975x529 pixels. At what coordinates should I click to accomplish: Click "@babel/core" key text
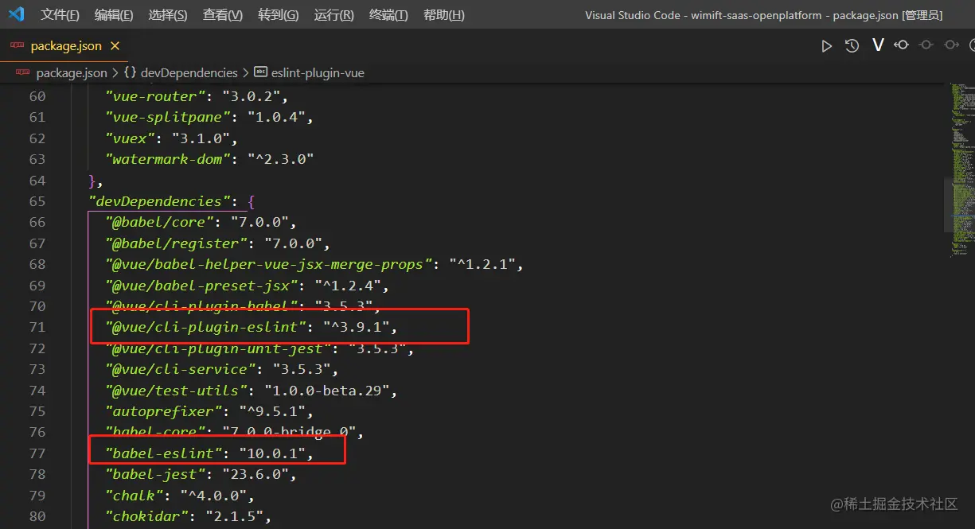coord(160,222)
